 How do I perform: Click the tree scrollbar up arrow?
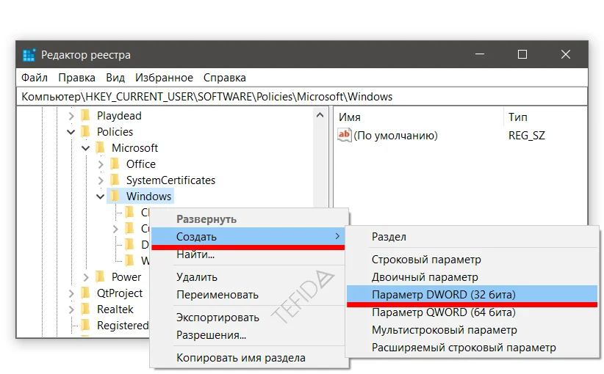(x=320, y=115)
